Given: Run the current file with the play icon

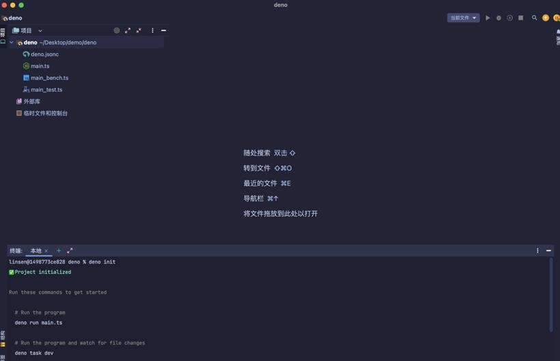Looking at the screenshot, I should point(488,18).
